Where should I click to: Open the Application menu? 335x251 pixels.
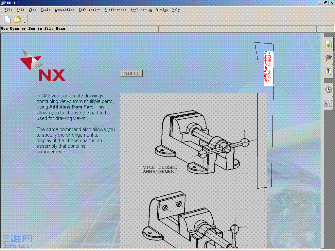tap(141, 10)
